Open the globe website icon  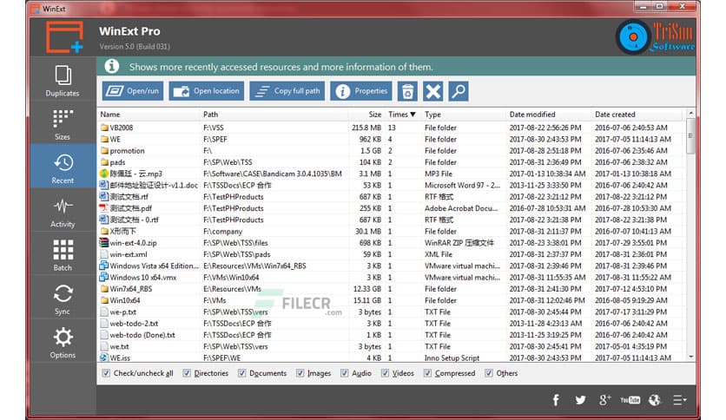[655, 400]
